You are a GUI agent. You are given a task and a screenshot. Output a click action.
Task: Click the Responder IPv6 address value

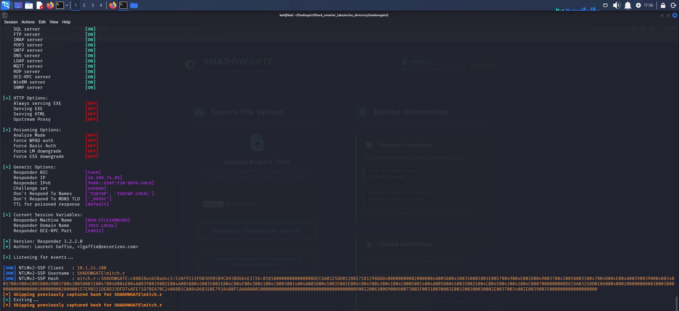[x=119, y=183]
